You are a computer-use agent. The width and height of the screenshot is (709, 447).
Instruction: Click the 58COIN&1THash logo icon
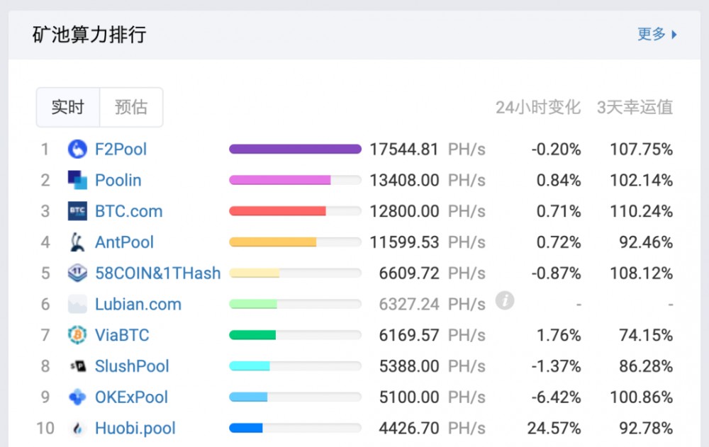[77, 273]
